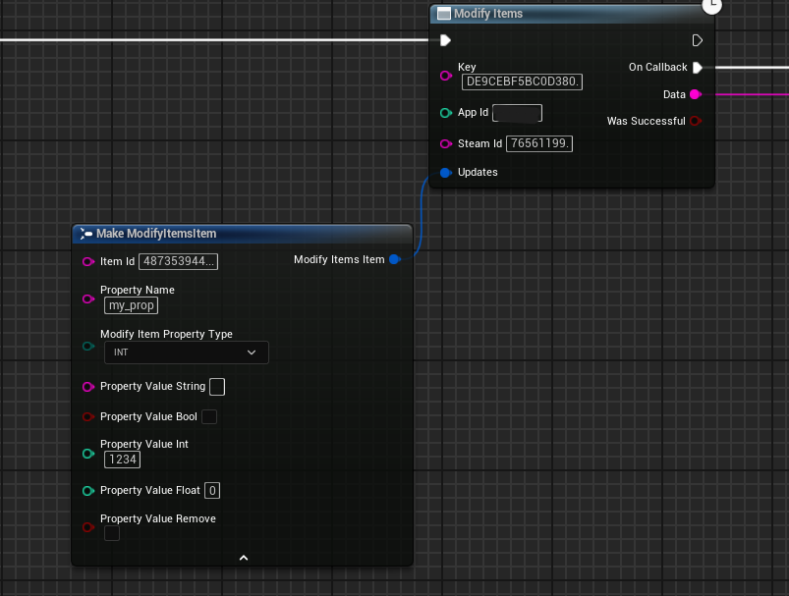Screen dimensions: 789x596
Task: Click the Property Name field containing my_prop
Action: coord(131,305)
